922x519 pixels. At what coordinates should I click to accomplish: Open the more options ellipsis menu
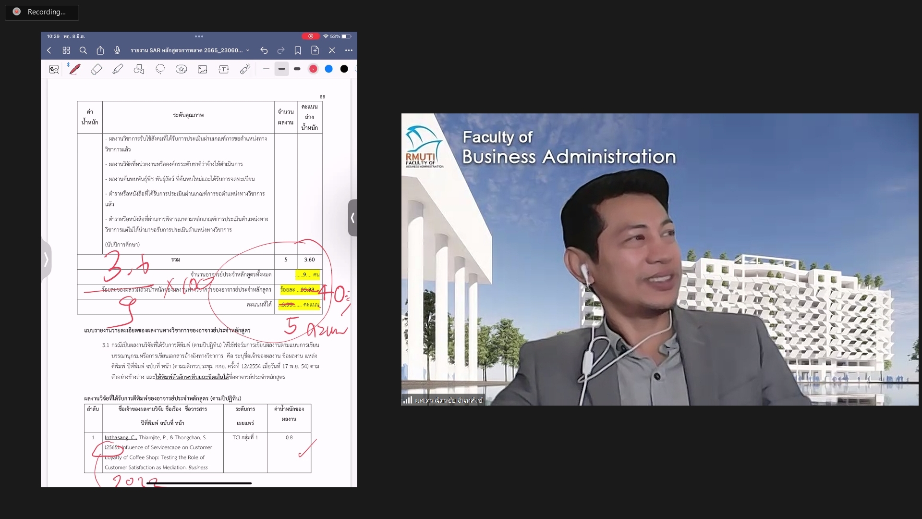point(349,50)
